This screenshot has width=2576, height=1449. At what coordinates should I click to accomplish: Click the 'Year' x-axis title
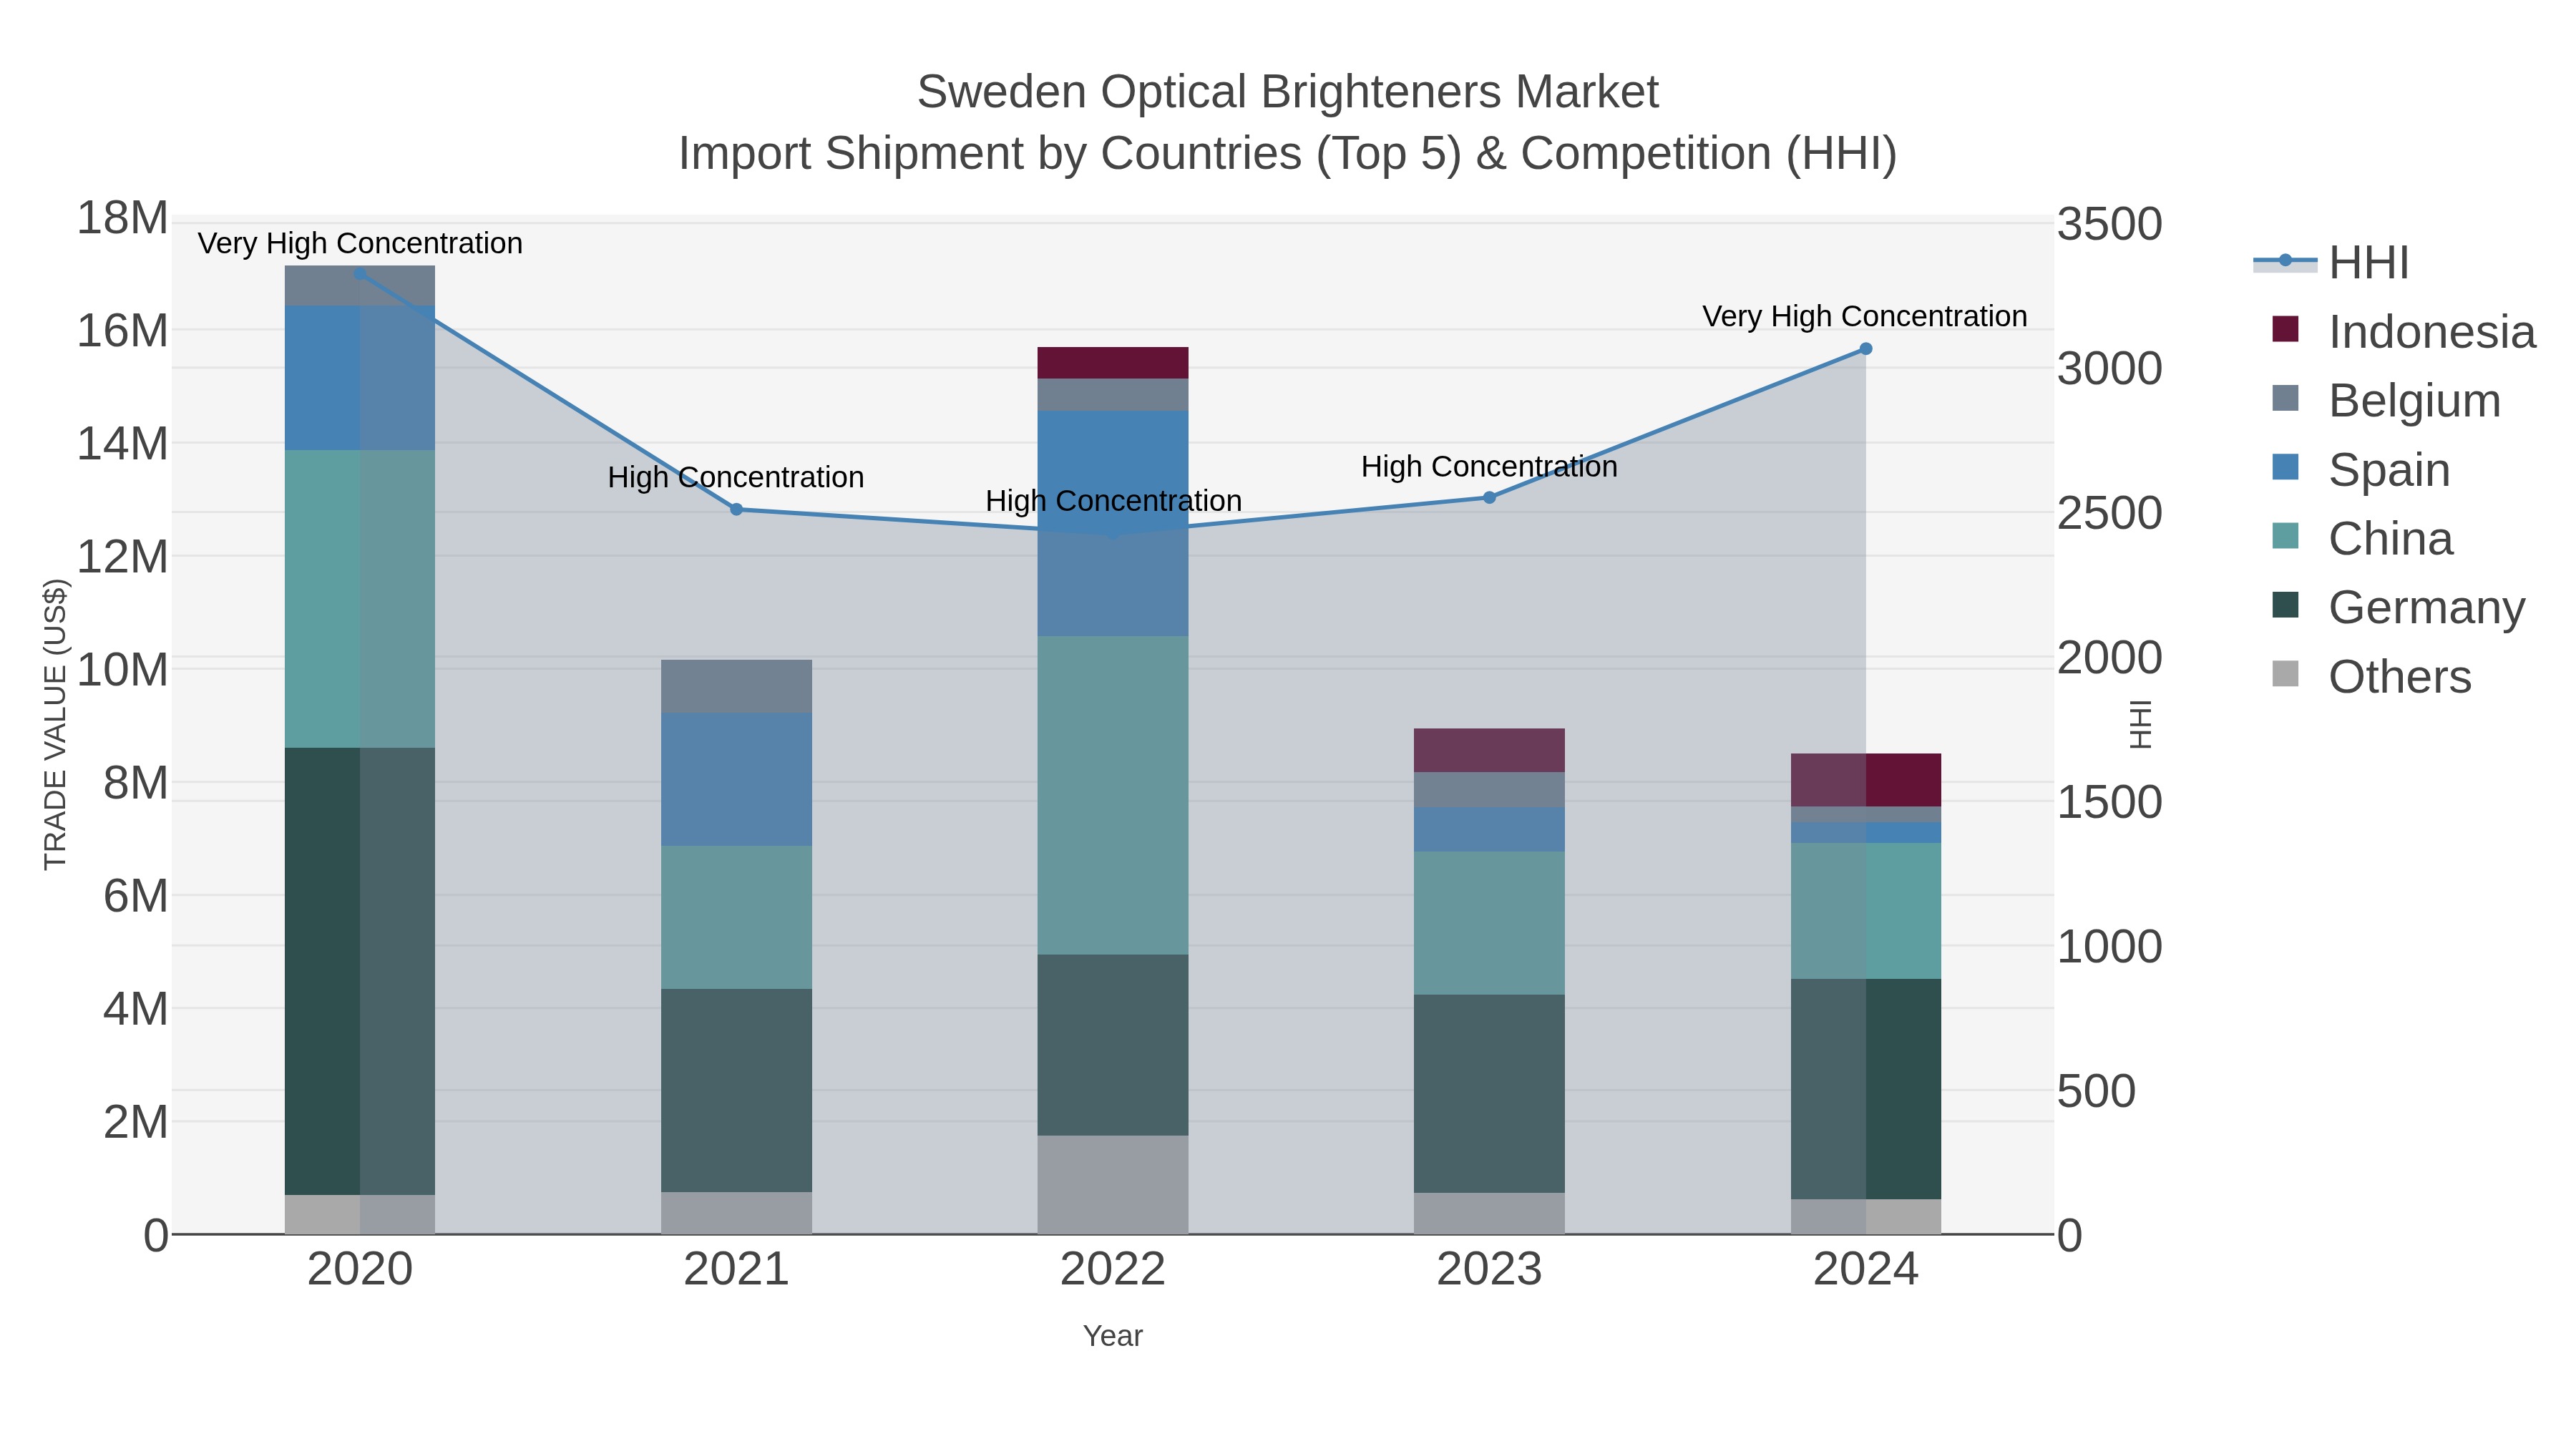click(1113, 1336)
